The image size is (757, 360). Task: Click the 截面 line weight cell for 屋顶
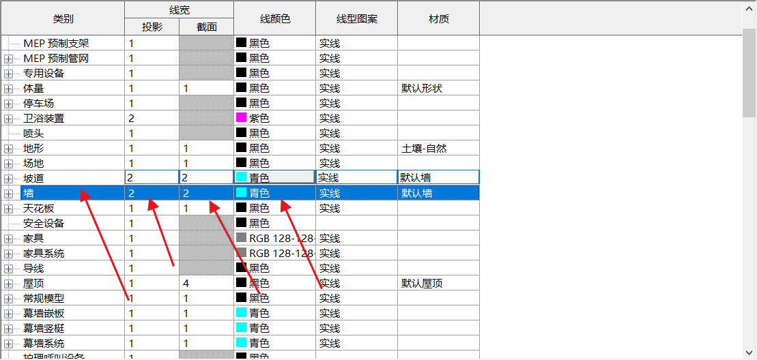point(206,283)
